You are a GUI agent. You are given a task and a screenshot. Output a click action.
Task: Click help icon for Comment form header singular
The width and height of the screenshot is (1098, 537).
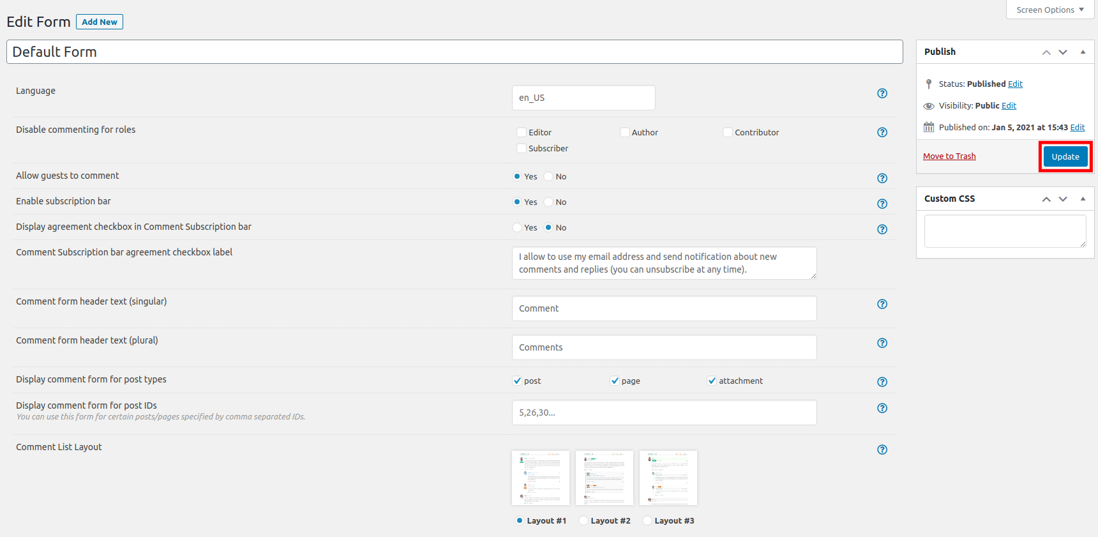point(882,304)
